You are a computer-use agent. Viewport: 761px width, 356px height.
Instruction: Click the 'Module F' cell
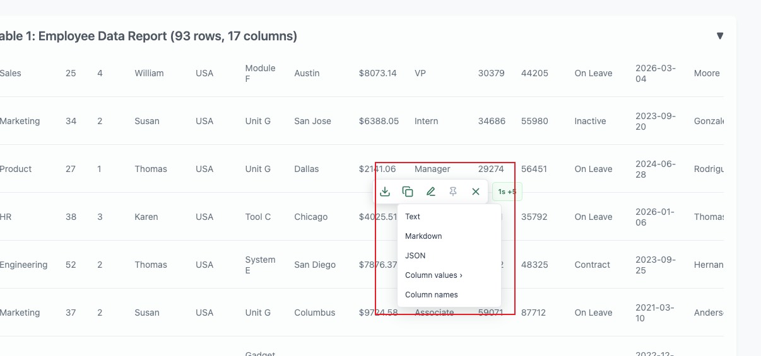261,73
